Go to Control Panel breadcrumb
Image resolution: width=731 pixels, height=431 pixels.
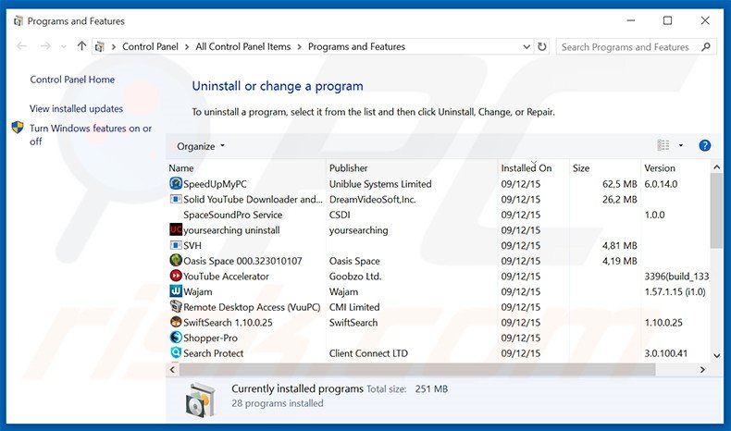(150, 46)
